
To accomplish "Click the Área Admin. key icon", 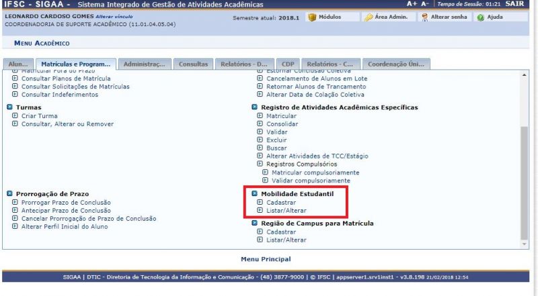I will coord(369,17).
